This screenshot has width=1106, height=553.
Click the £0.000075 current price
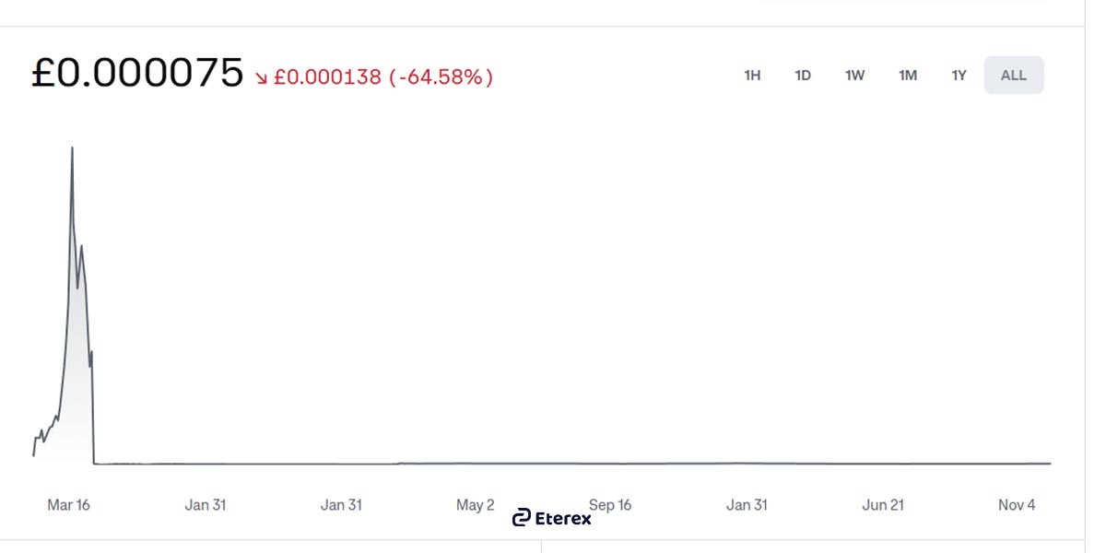(137, 74)
